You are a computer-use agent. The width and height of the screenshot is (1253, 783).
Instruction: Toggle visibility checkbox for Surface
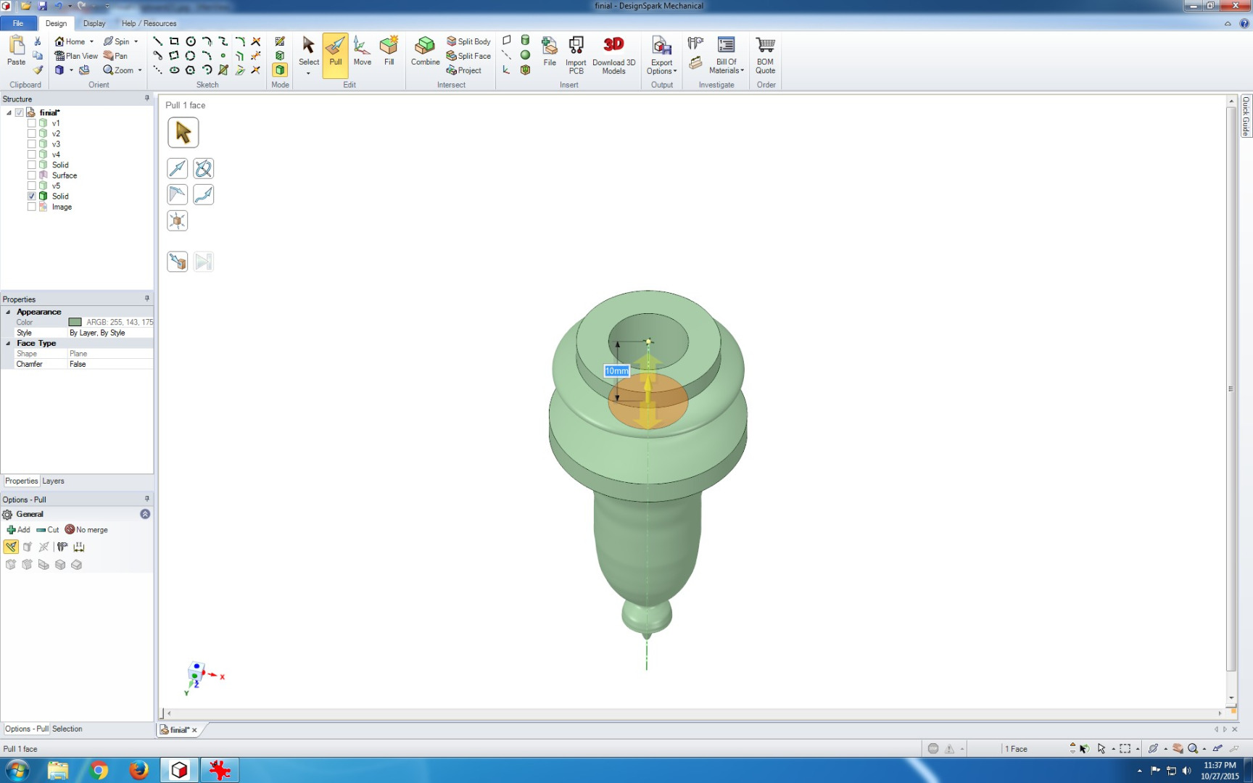point(31,175)
